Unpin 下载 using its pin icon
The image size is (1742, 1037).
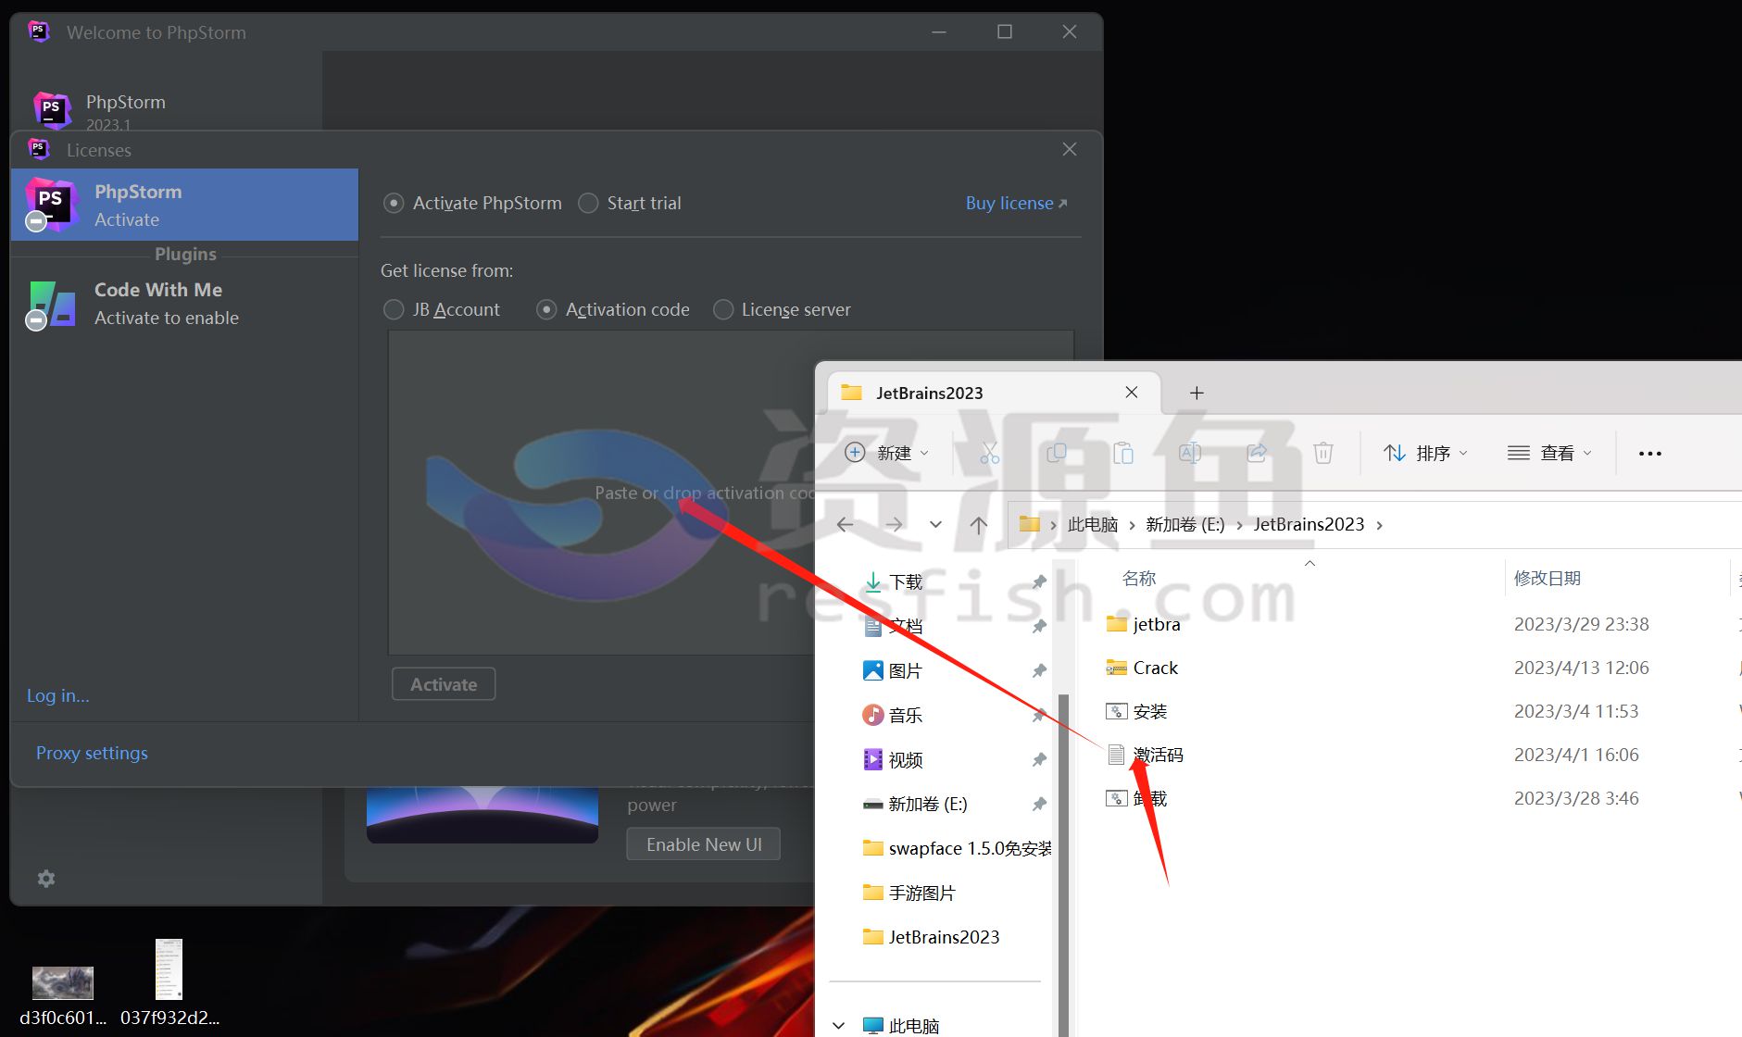click(1039, 581)
